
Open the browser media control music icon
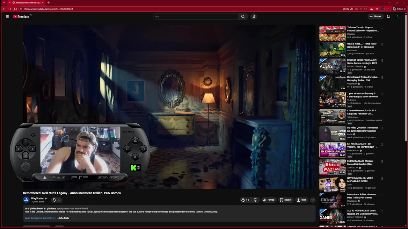(371, 9)
